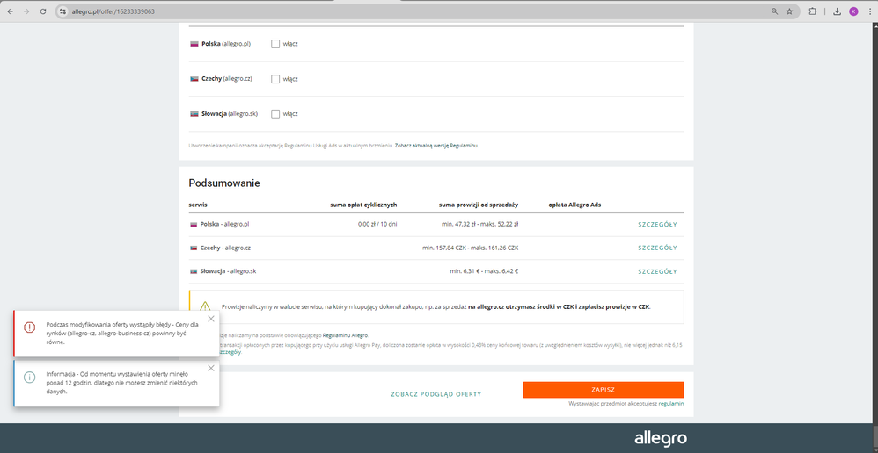This screenshot has width=878, height=453.
Task: Click the allegro logo in footer
Action: click(x=661, y=438)
